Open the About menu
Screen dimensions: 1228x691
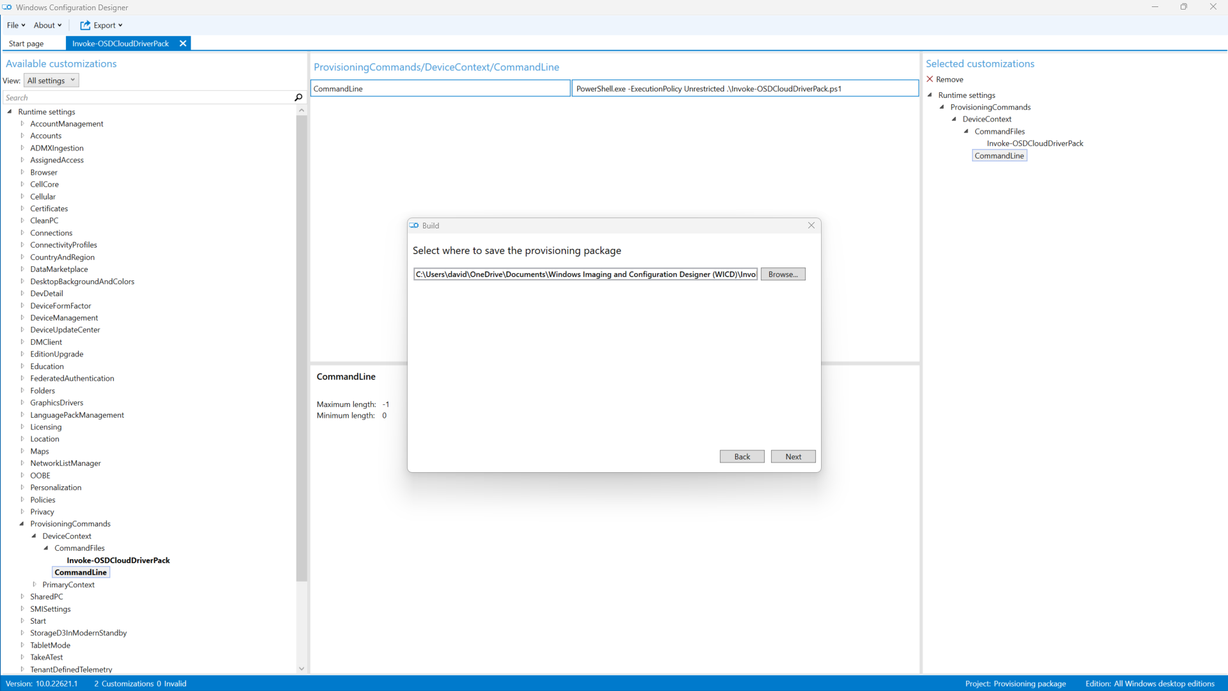tap(47, 25)
